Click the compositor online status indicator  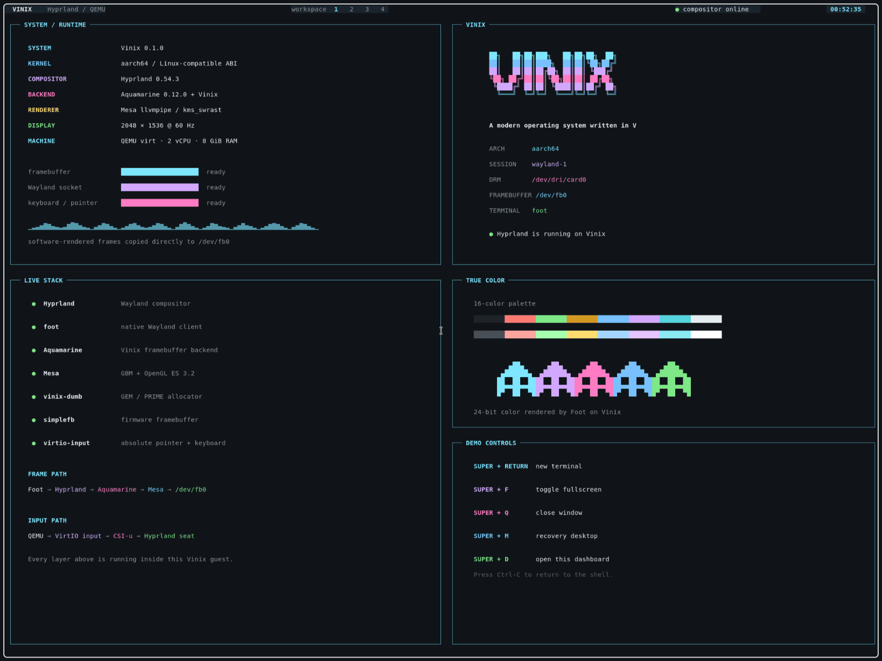712,9
